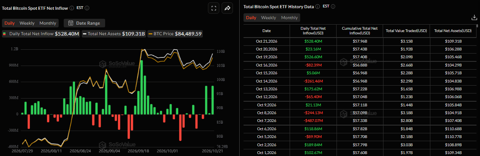Click Daily Total Net Inflow(USD) column header
Image resolution: width=480 pixels, height=156 pixels.
pyautogui.click(x=313, y=30)
